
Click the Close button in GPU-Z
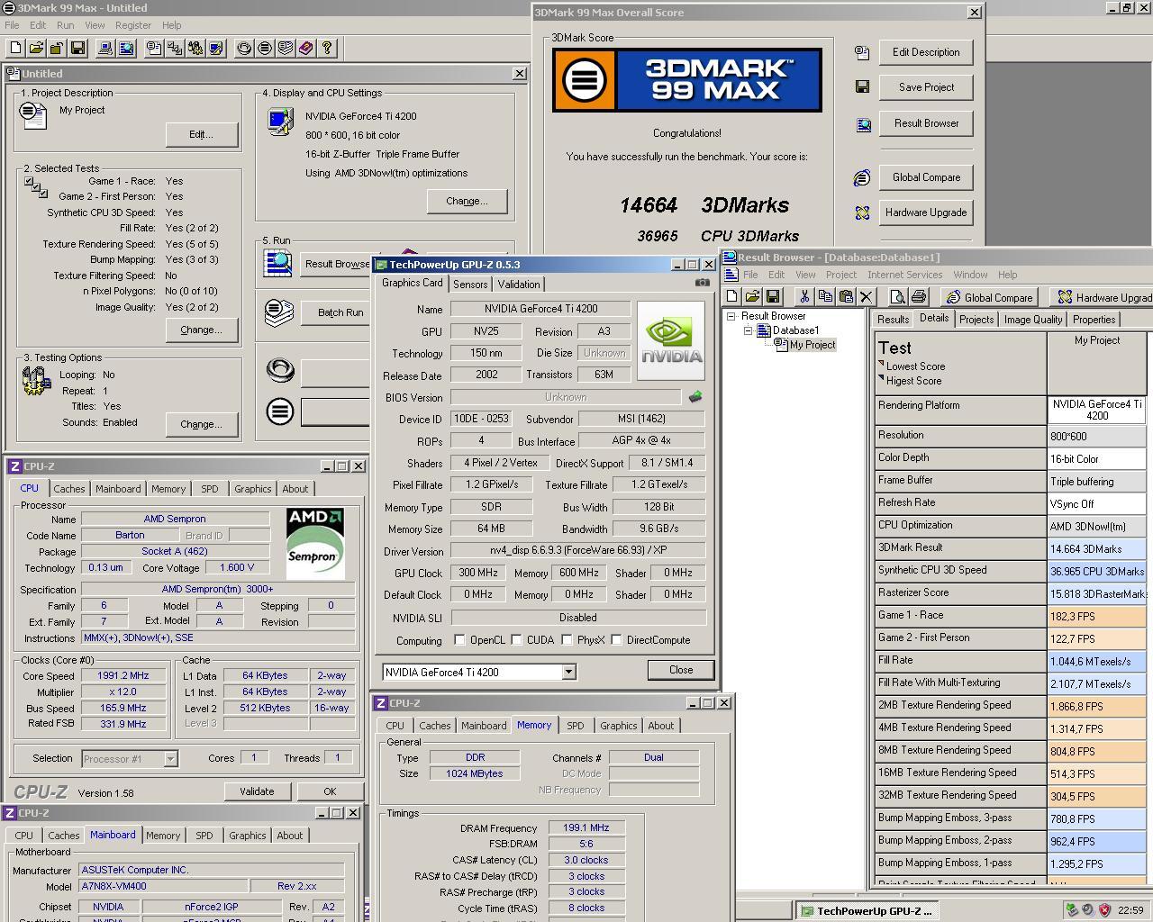click(681, 670)
